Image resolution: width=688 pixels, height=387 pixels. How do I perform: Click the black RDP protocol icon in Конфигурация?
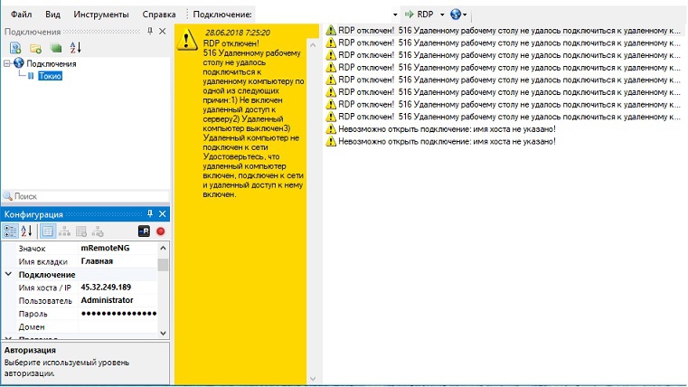point(144,231)
